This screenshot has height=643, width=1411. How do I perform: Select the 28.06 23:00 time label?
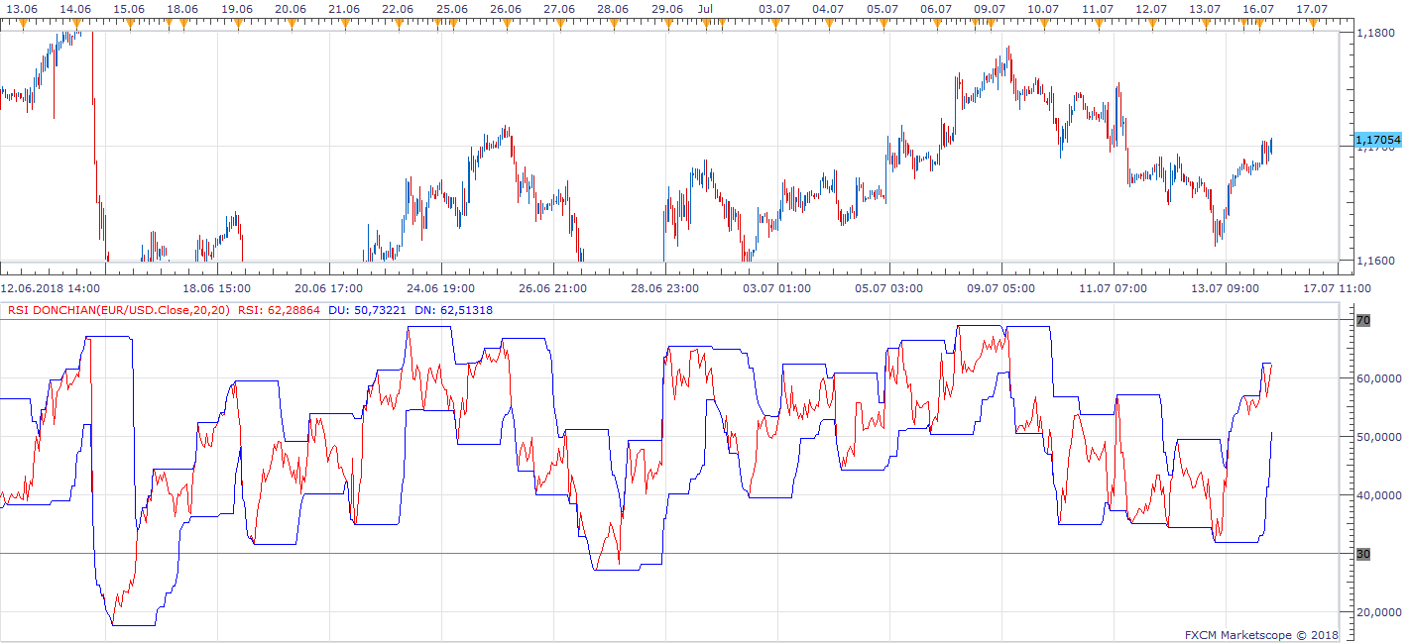coord(666,288)
